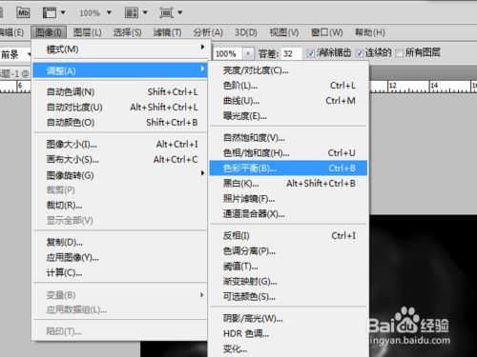Toggle the 消除锯齿 anti-alias checkbox
The image size is (477, 357).
point(310,53)
